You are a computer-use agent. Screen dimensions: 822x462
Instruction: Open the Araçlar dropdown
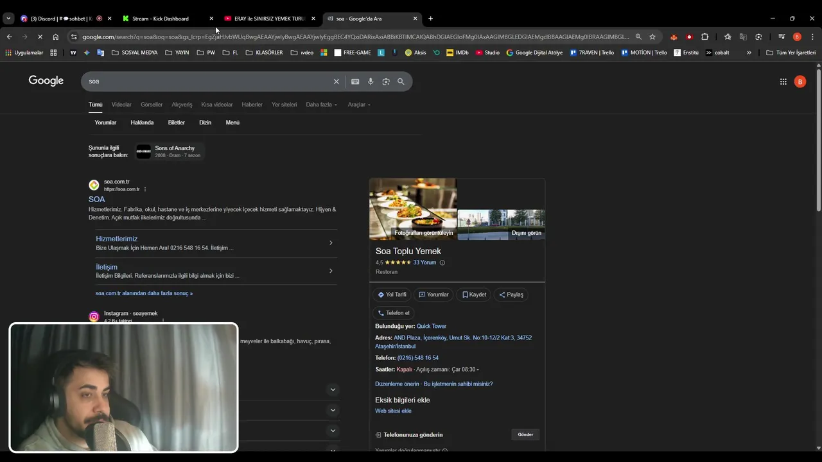pos(359,105)
